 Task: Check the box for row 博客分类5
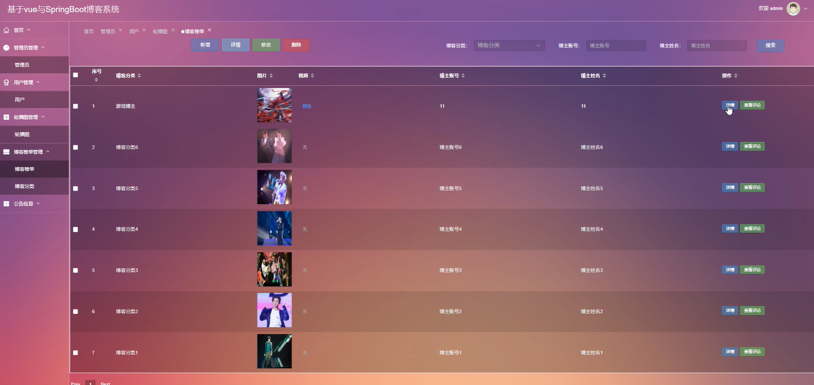point(75,189)
